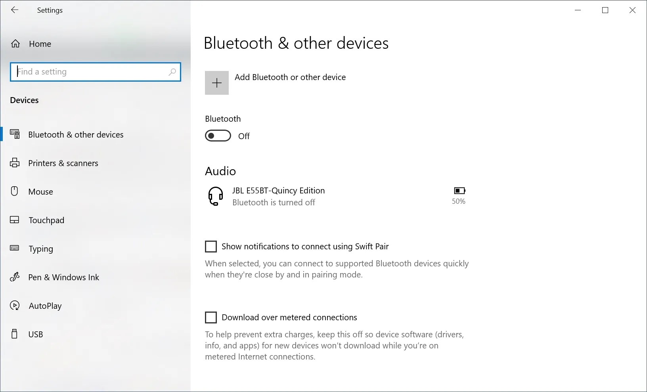647x392 pixels.
Task: Turn on the Bluetooth toggle
Action: 218,136
